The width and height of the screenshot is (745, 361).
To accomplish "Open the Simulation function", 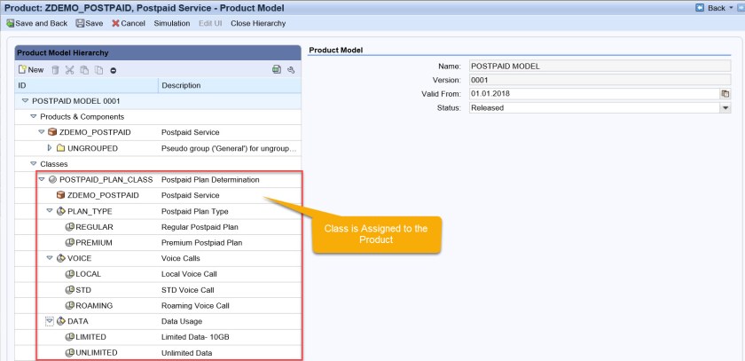I will [171, 23].
